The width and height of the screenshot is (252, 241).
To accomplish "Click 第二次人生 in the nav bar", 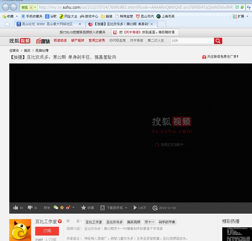I will 156,40.
